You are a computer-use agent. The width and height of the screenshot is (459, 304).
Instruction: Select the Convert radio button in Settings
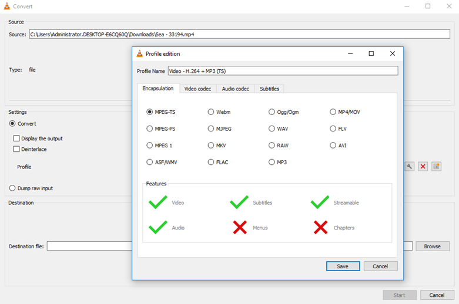coord(12,124)
